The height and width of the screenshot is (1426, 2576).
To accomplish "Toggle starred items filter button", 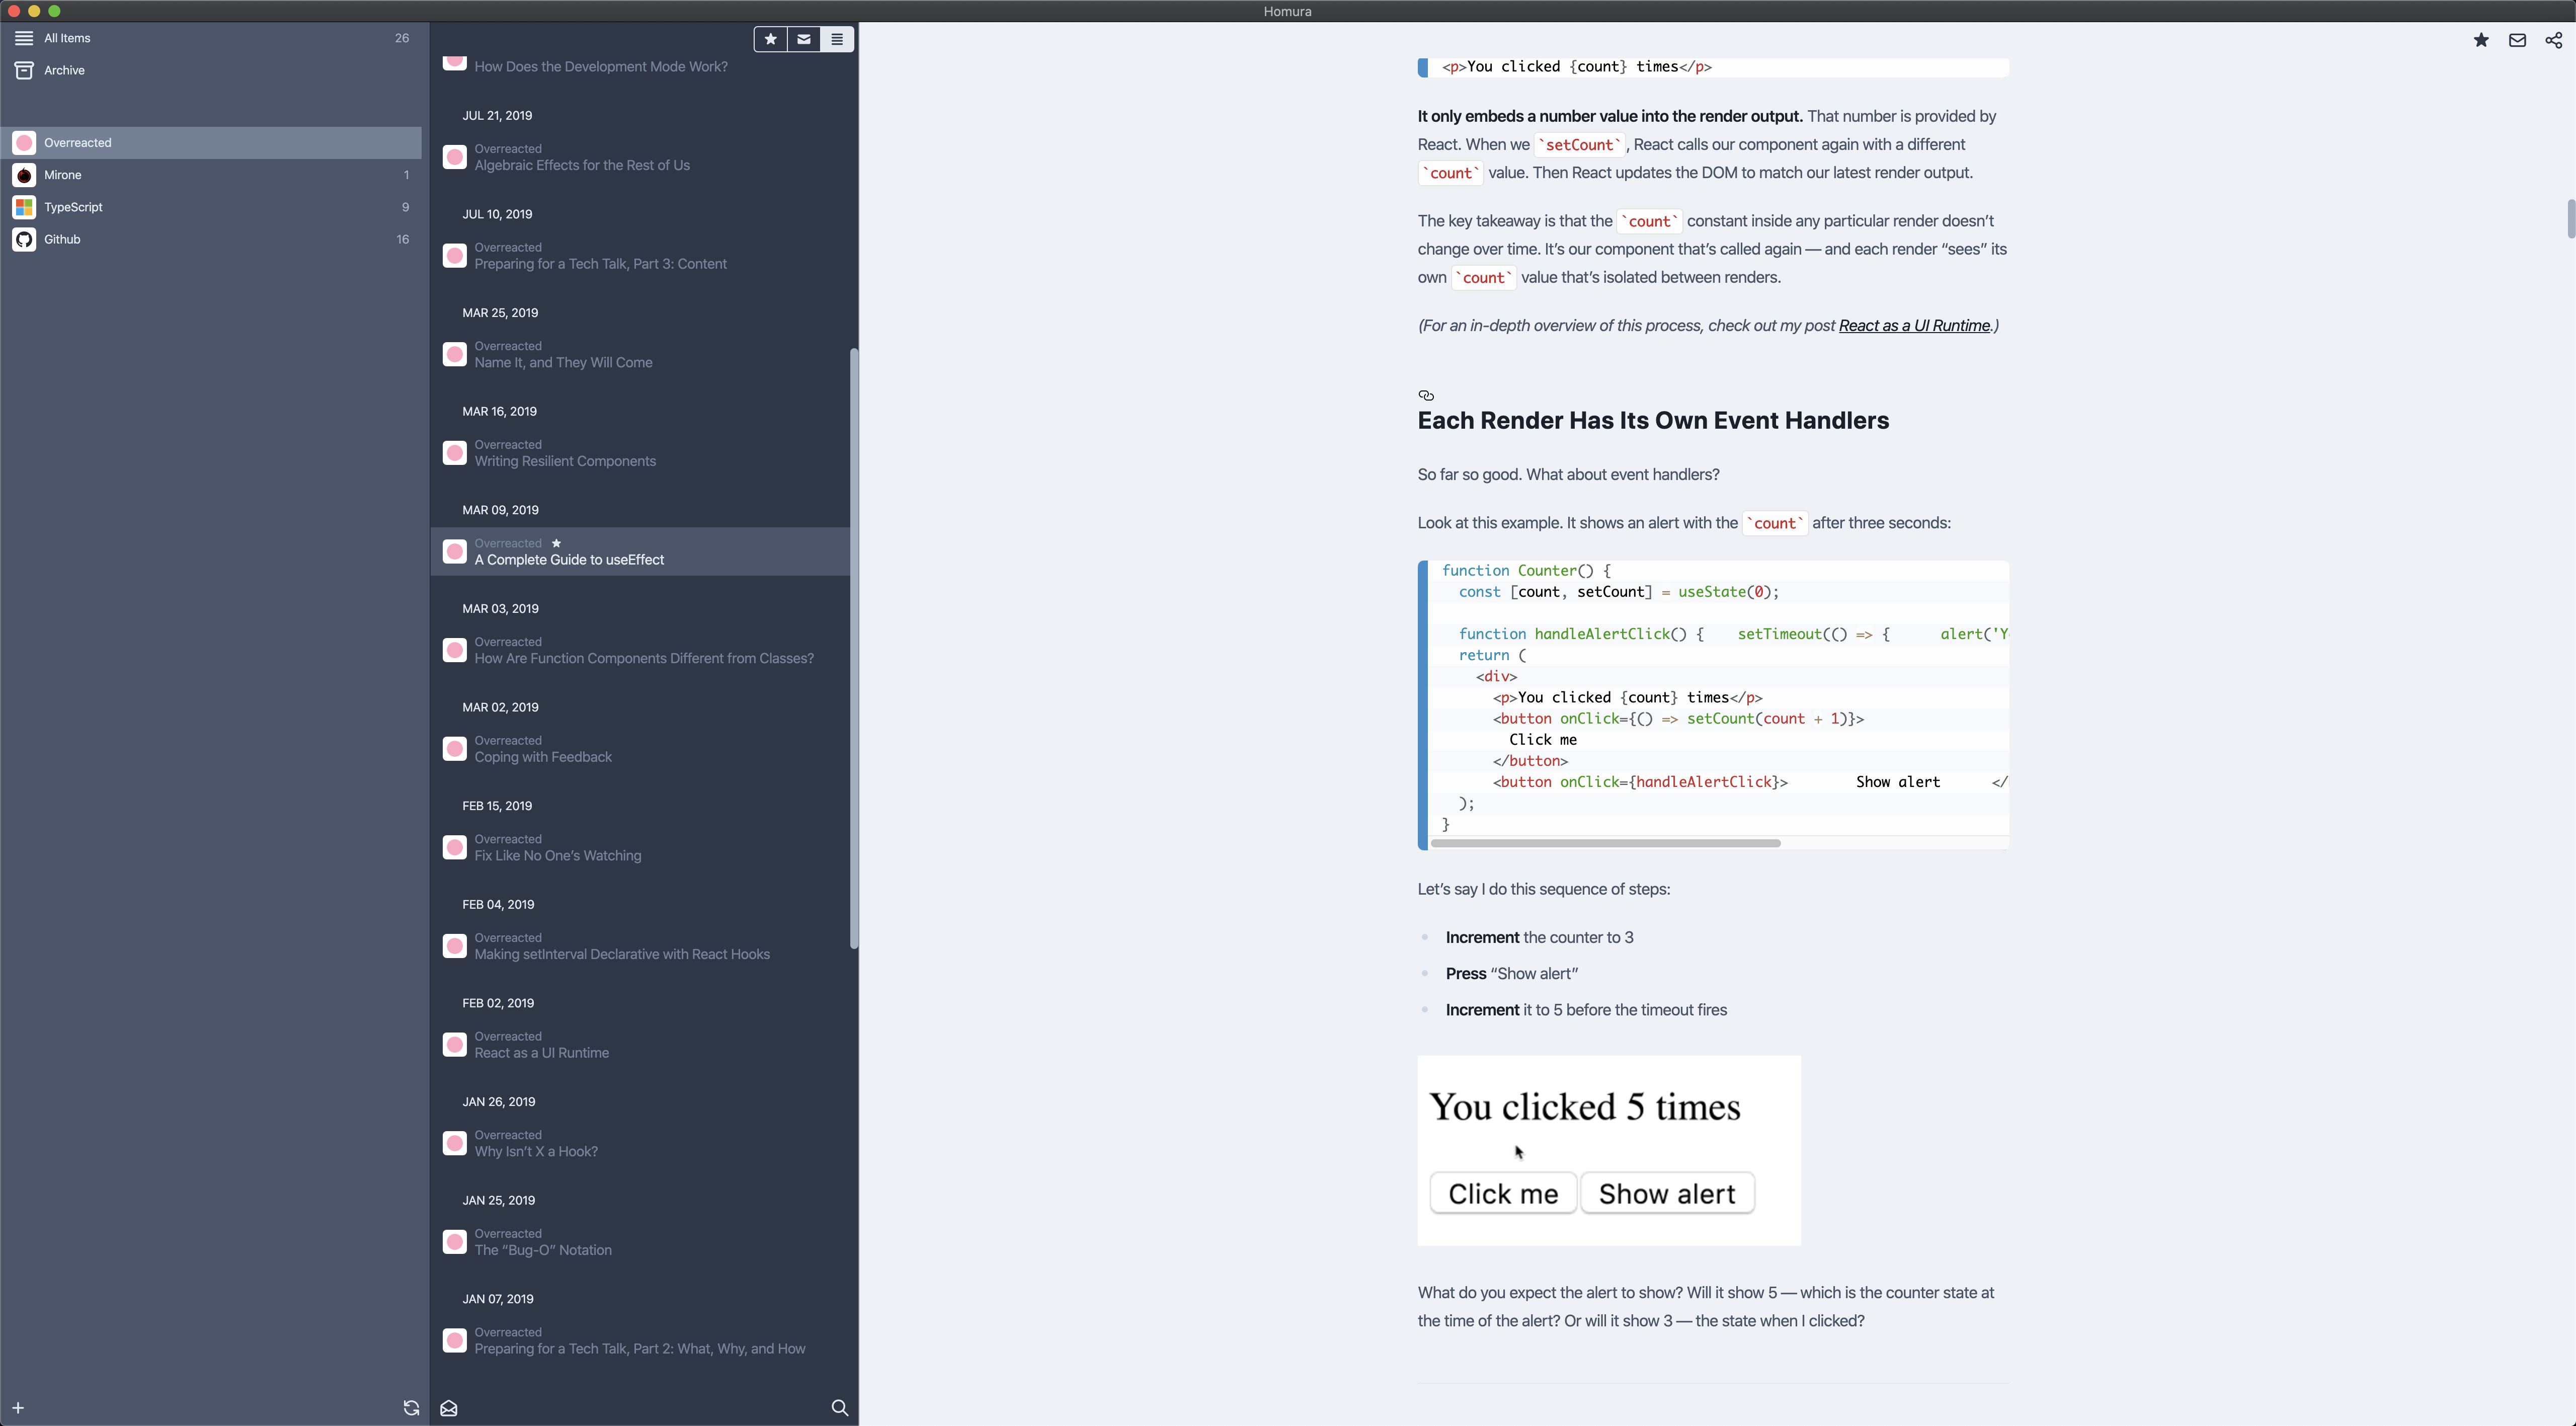I will pos(770,39).
